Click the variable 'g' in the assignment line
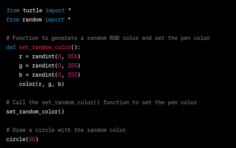The height and width of the screenshot is (148, 236). point(21,66)
